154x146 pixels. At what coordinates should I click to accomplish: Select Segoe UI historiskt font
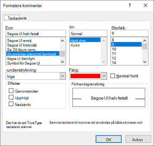pos(33,45)
